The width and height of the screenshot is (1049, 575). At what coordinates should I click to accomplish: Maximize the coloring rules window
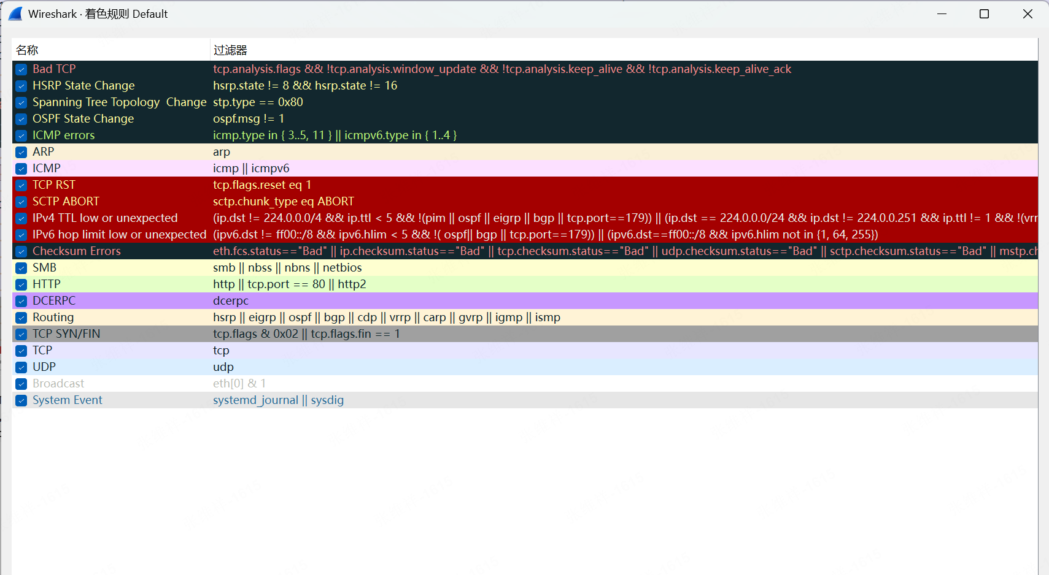[x=984, y=14]
